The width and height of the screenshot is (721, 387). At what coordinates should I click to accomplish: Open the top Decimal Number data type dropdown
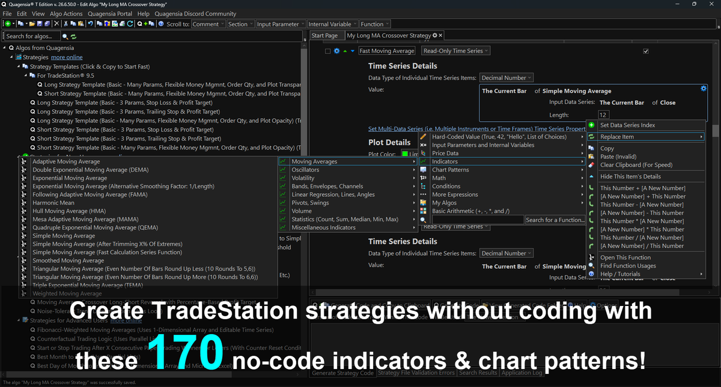pos(506,78)
